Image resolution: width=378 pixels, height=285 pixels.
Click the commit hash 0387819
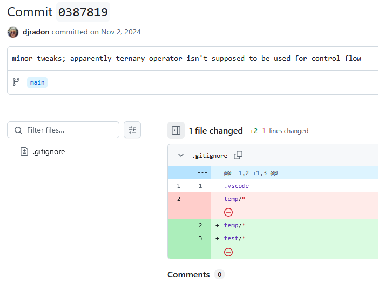[83, 12]
